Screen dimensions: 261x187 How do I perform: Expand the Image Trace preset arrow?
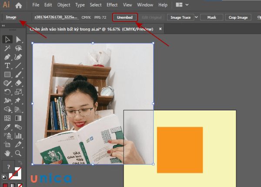tap(196, 17)
